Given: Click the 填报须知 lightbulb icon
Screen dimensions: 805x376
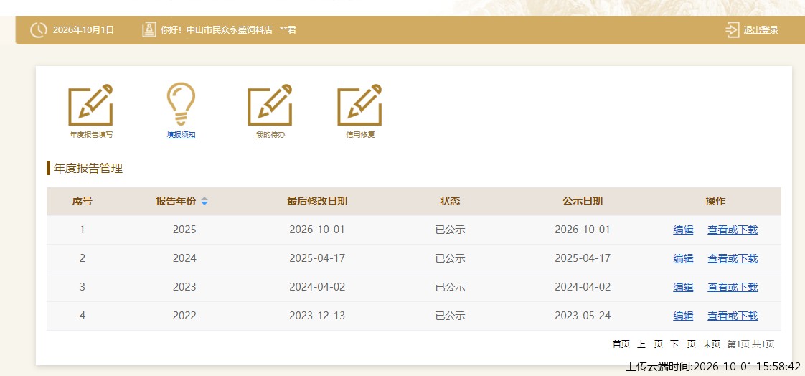Looking at the screenshot, I should pos(181,104).
